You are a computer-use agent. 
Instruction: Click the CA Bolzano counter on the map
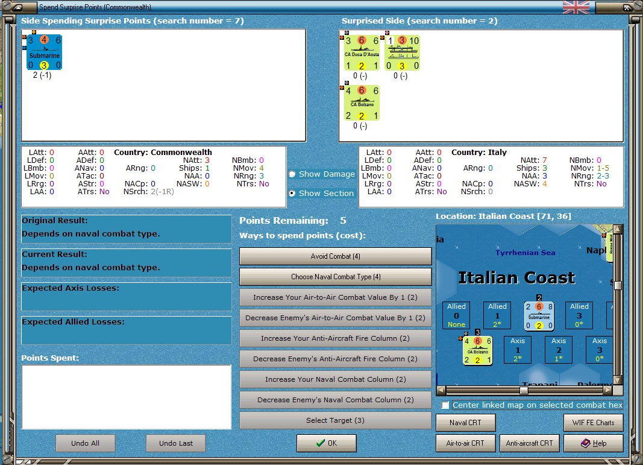click(x=478, y=350)
